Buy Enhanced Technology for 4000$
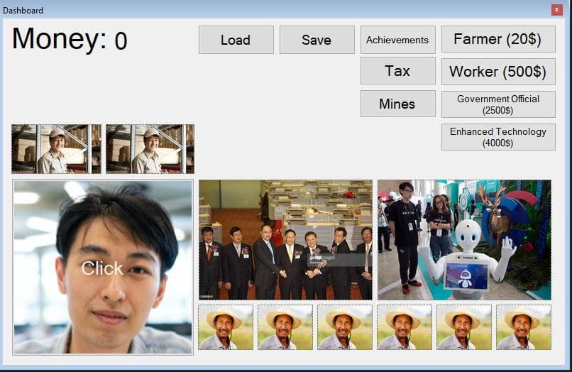 point(498,137)
